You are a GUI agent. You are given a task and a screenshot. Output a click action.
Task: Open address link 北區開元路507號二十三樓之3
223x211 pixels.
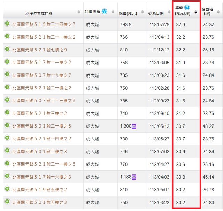(x=44, y=101)
